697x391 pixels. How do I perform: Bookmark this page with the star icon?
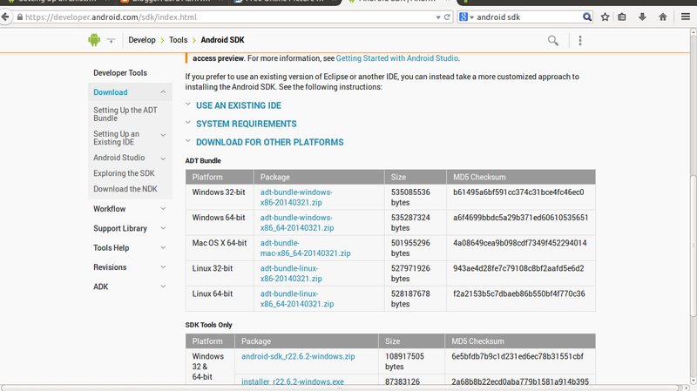click(605, 17)
